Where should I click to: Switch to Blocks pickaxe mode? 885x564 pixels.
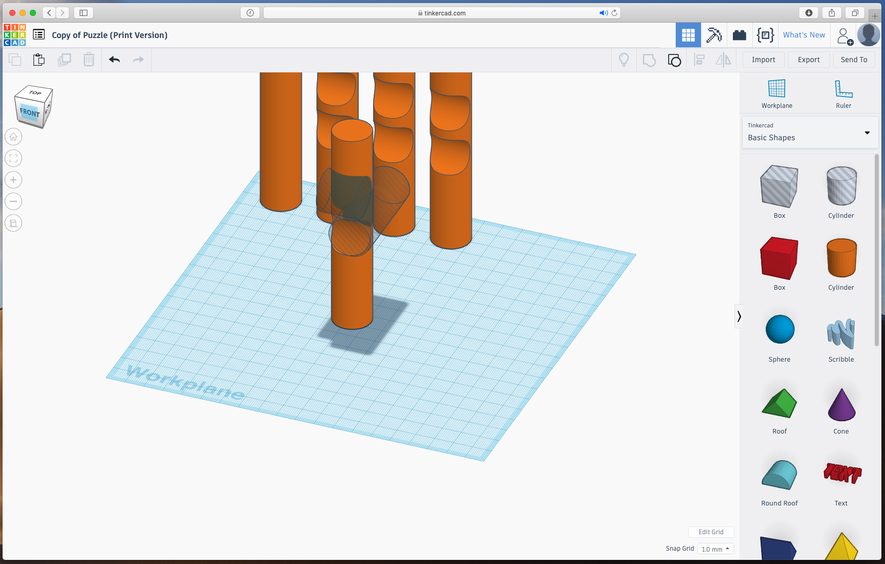click(714, 35)
